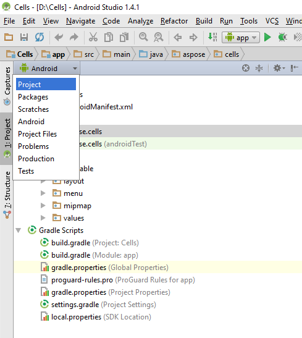Expand the values resource folder
302x338 pixels.
[x=43, y=218]
